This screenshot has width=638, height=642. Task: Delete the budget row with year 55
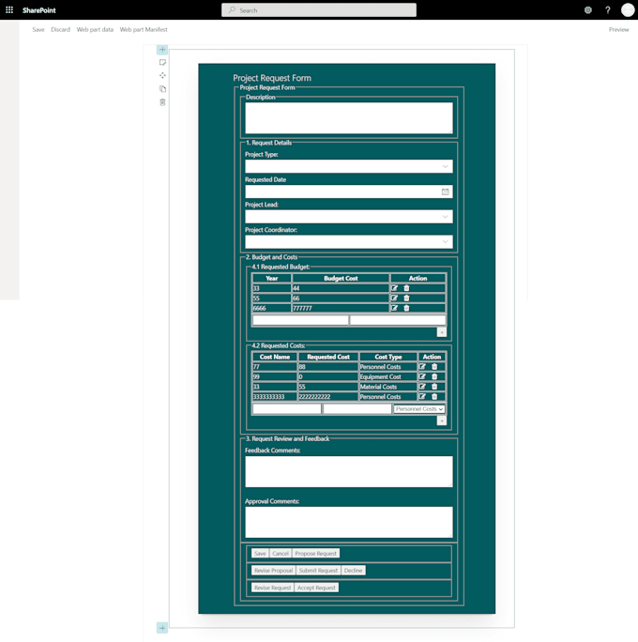click(406, 298)
